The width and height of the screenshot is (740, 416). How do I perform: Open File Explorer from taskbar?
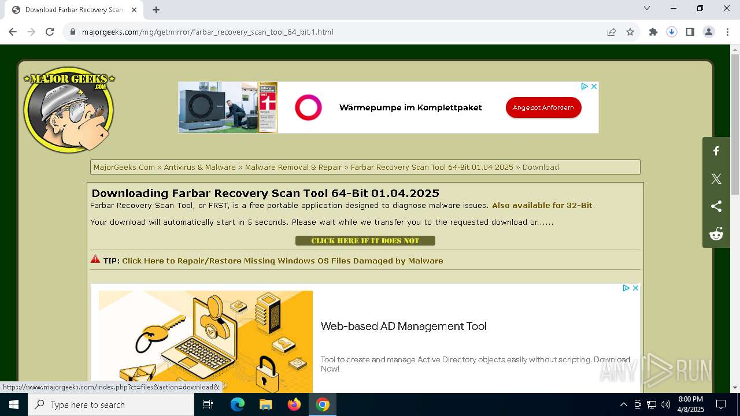click(265, 404)
